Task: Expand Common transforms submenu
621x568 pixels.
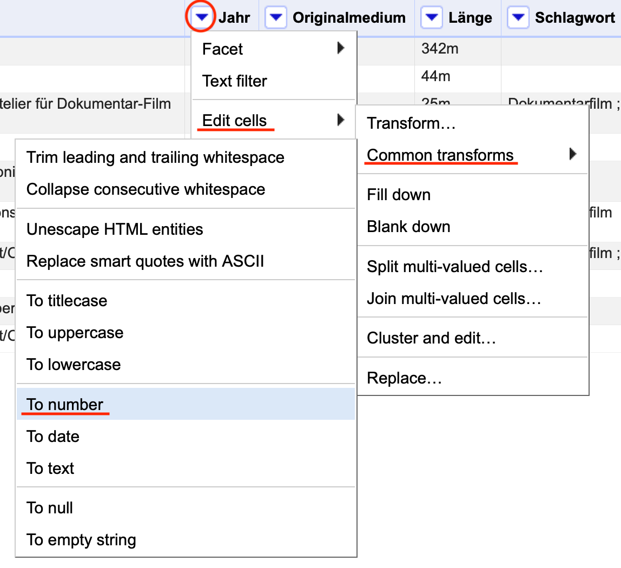Action: (472, 155)
